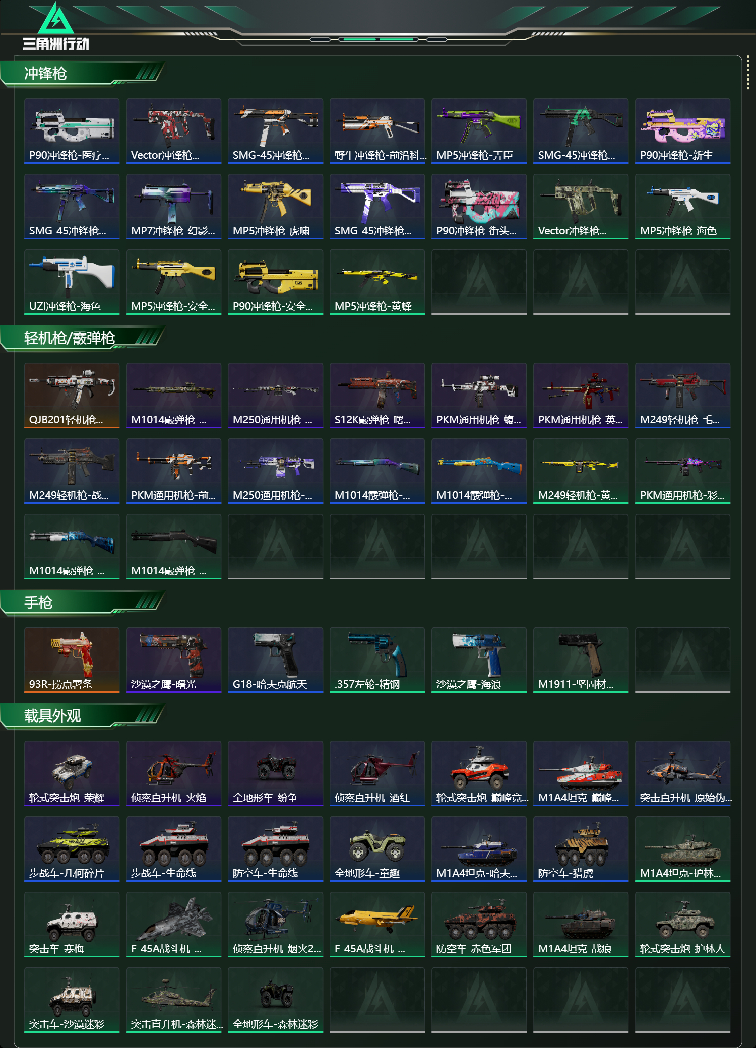756x1048 pixels.
Task: Choose the yellow F-45A战斗机 skin
Action: (377, 925)
